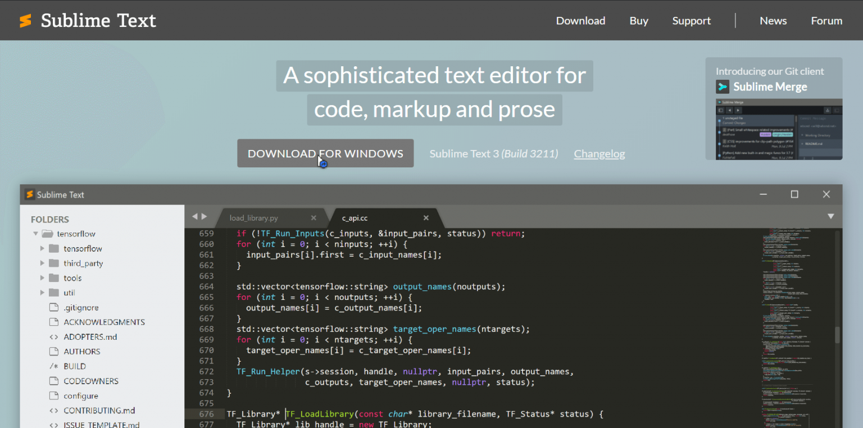Open the Forum page from the navigation bar
The width and height of the screenshot is (863, 428).
826,20
